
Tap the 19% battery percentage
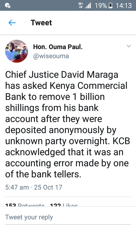click(101, 5)
